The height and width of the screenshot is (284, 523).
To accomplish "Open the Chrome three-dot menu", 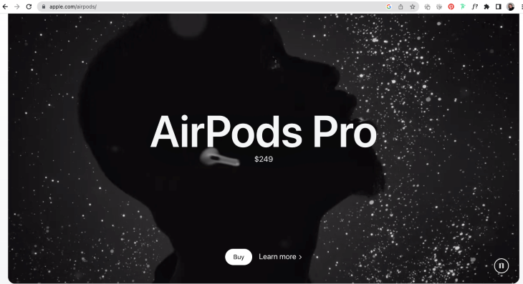I will click(522, 6).
